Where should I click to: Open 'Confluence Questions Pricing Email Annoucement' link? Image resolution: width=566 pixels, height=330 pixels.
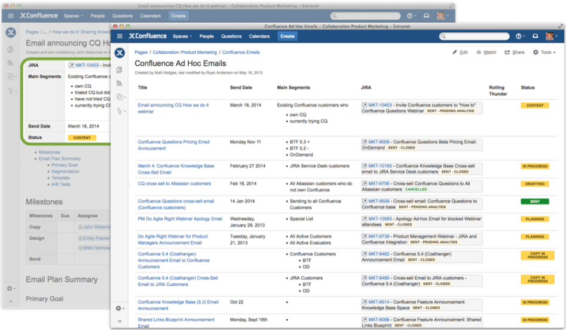pyautogui.click(x=174, y=145)
